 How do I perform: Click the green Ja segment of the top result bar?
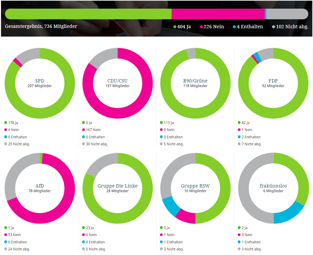coord(88,14)
